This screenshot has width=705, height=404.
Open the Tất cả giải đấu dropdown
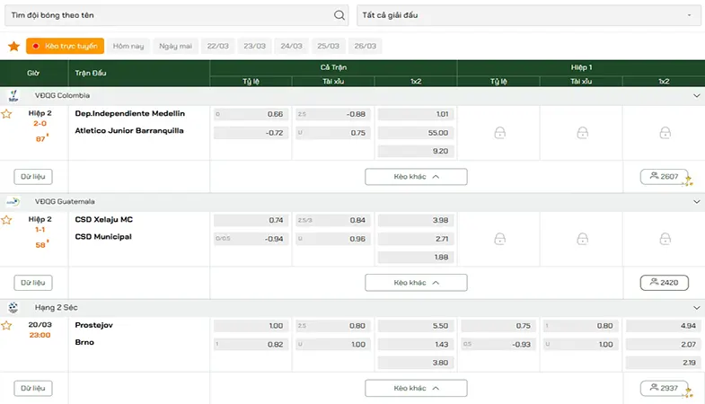tap(529, 15)
